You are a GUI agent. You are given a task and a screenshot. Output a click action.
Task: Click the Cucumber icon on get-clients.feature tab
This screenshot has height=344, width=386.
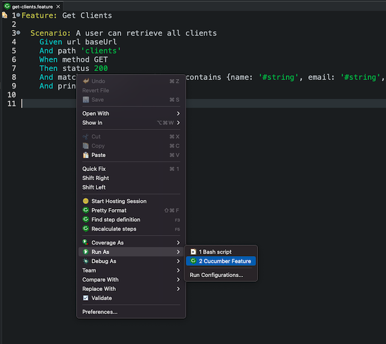tap(7, 6)
